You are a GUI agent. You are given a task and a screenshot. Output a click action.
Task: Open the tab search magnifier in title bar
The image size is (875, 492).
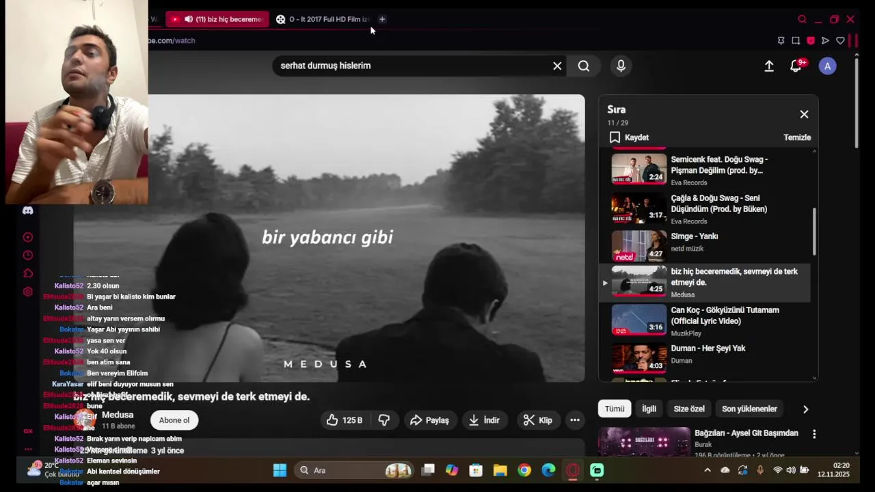point(802,19)
